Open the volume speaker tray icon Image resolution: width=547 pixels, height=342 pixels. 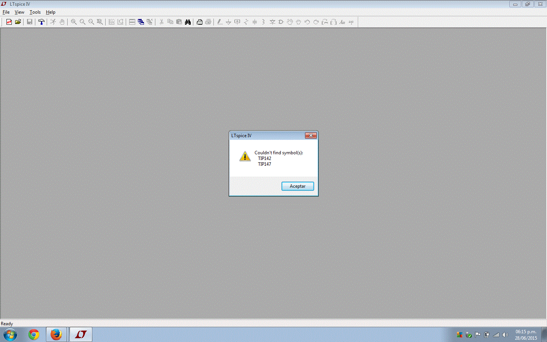(x=505, y=335)
